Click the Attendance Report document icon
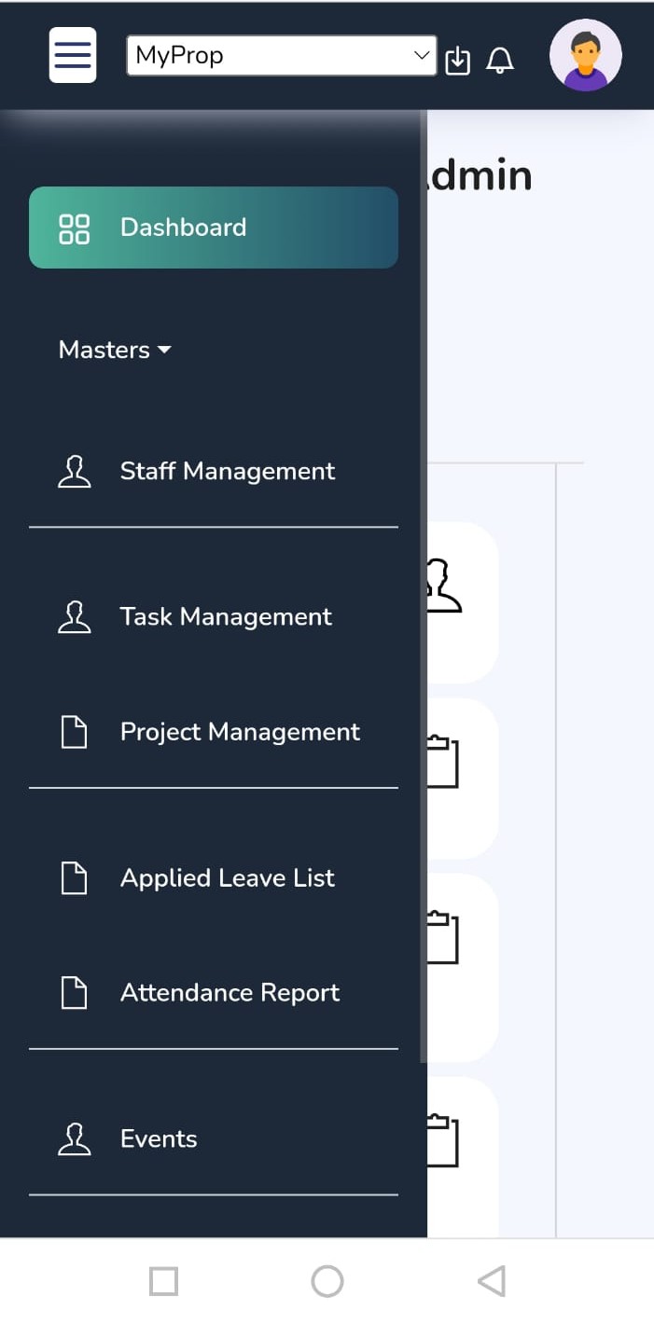654x1324 pixels. click(x=75, y=993)
